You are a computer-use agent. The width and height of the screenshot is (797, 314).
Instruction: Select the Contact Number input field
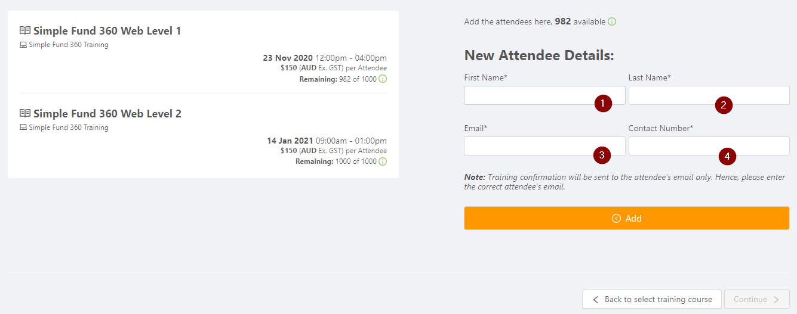pos(709,146)
